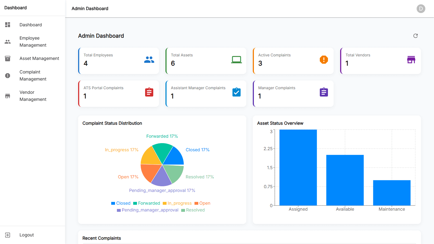Click the Logout arrow icon
Screen dimensions: 434x244
coord(8,235)
